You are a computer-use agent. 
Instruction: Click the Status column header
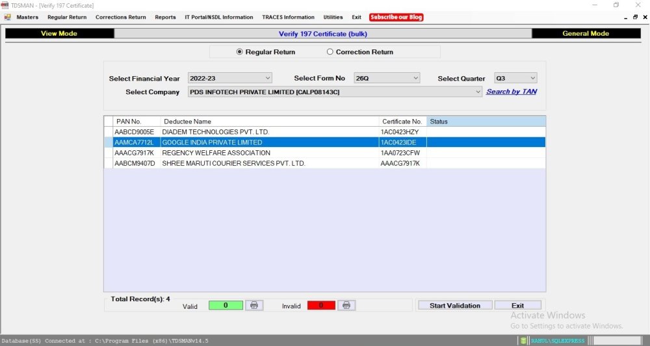pos(486,122)
